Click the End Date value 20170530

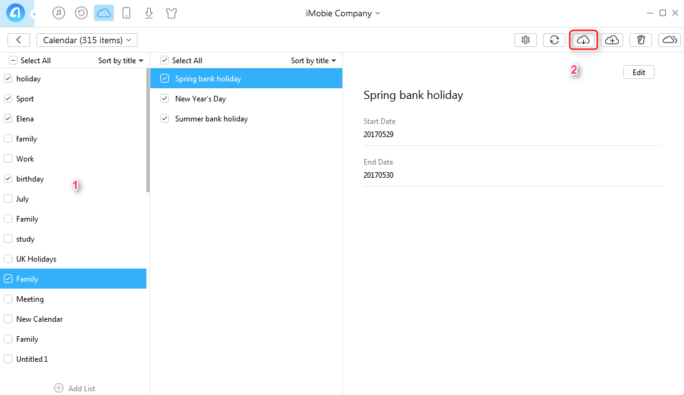[x=378, y=175]
